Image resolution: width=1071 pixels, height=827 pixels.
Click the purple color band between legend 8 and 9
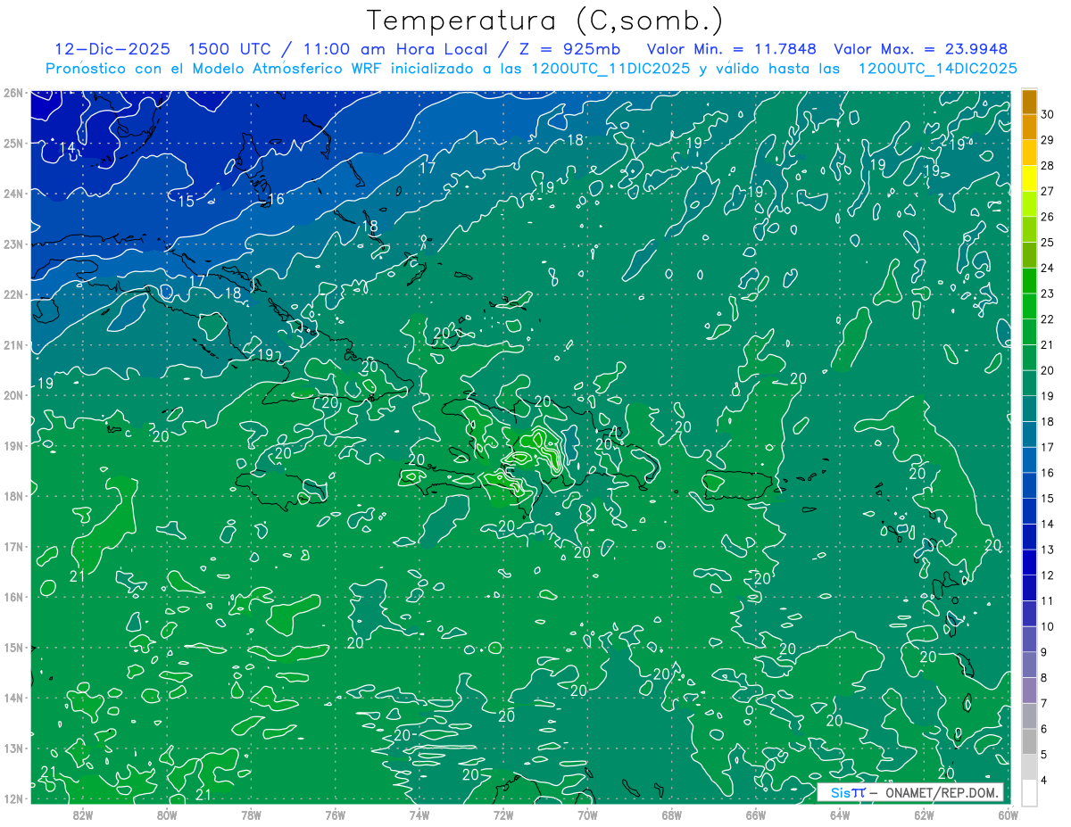coord(1029,665)
